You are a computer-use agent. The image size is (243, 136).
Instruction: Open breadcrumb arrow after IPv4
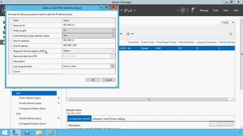(135, 10)
